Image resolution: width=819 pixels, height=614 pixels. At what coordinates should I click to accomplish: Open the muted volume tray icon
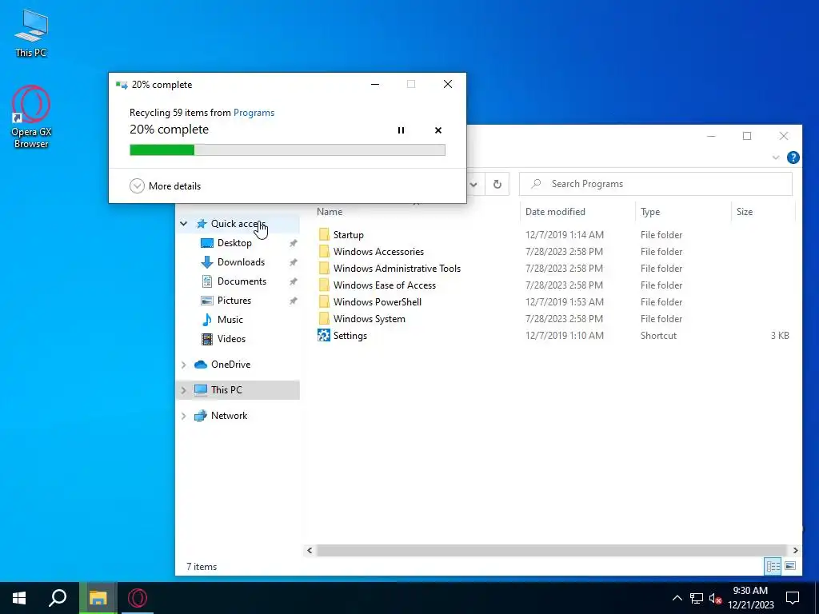point(716,598)
